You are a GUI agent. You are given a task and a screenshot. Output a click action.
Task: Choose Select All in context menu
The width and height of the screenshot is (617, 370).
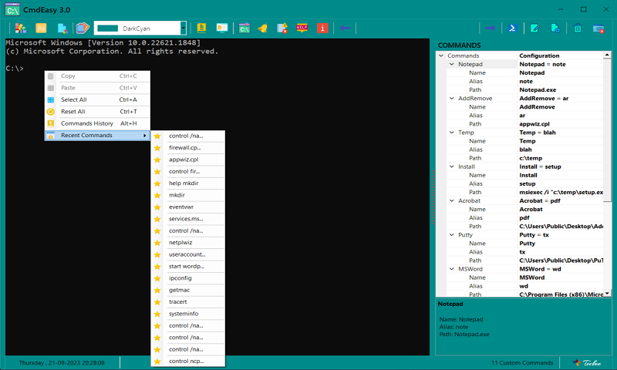tap(98, 99)
